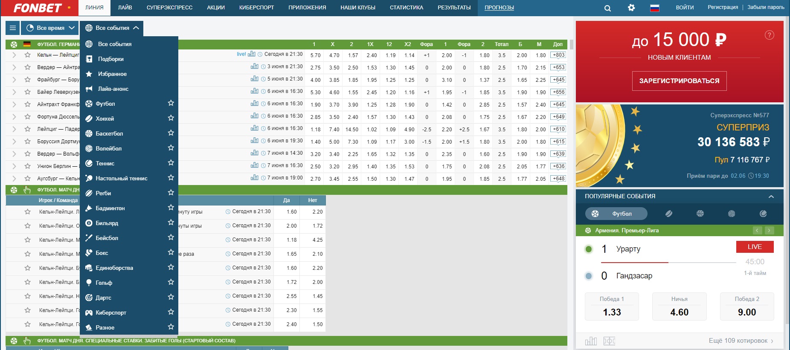Select tennis icon in popular events
The image size is (790, 350).
[x=763, y=214]
